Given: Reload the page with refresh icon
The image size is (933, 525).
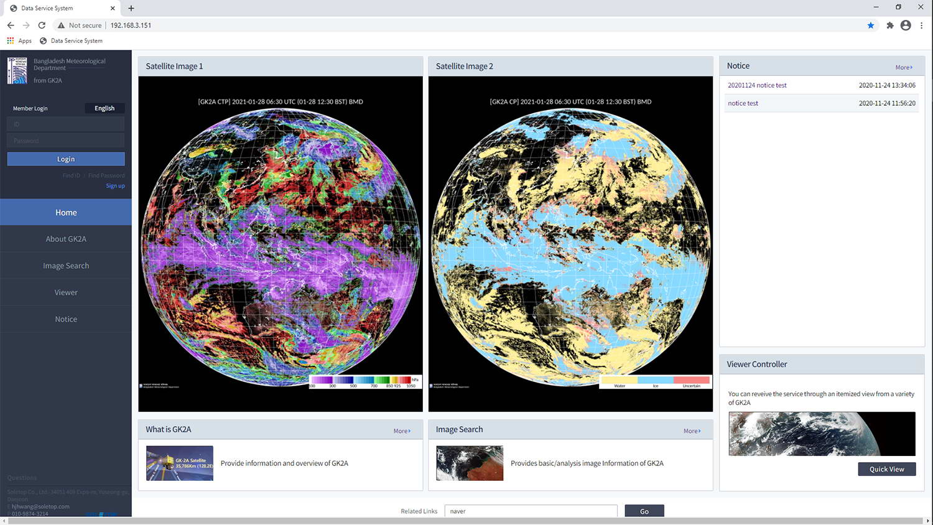Looking at the screenshot, I should click(42, 26).
